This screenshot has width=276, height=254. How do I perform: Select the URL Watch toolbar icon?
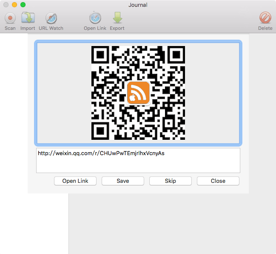click(51, 18)
